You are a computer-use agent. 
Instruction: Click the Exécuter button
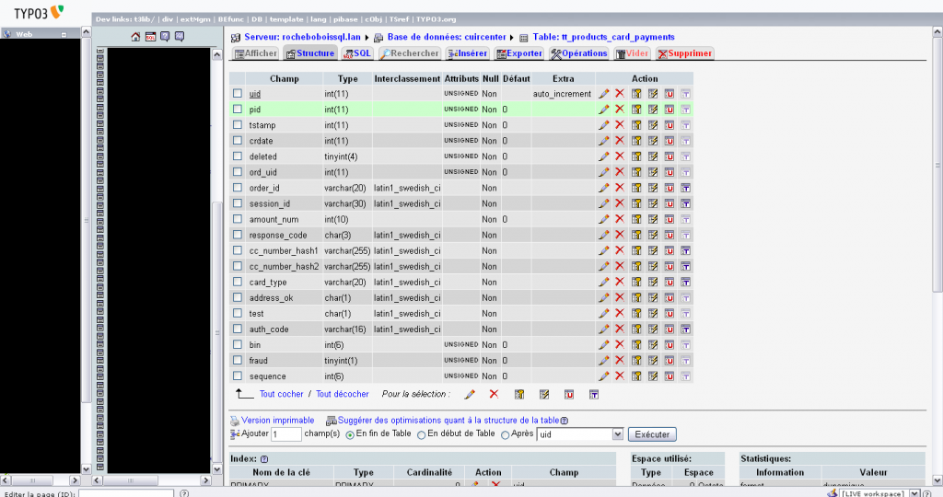coord(652,433)
